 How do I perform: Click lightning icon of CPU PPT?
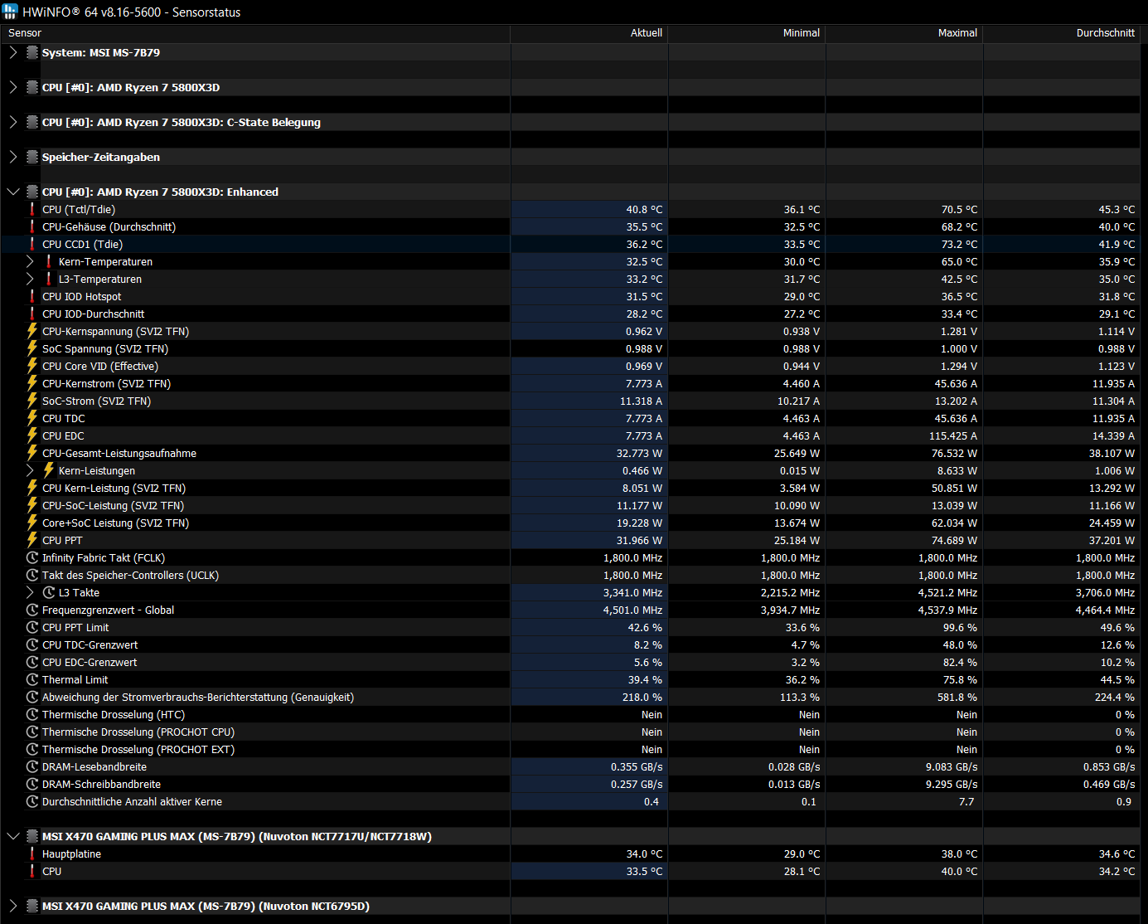pyautogui.click(x=32, y=540)
